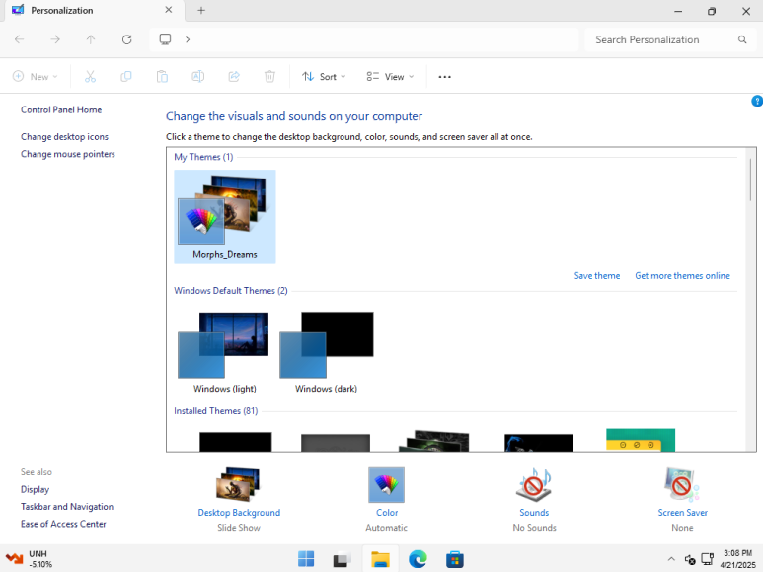Open Change desktop icons link
Image resolution: width=763 pixels, height=572 pixels.
point(64,136)
